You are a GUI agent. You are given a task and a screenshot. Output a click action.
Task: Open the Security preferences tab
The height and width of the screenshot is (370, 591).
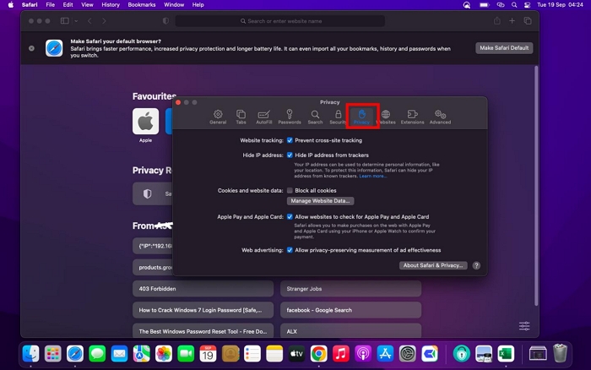coord(338,117)
